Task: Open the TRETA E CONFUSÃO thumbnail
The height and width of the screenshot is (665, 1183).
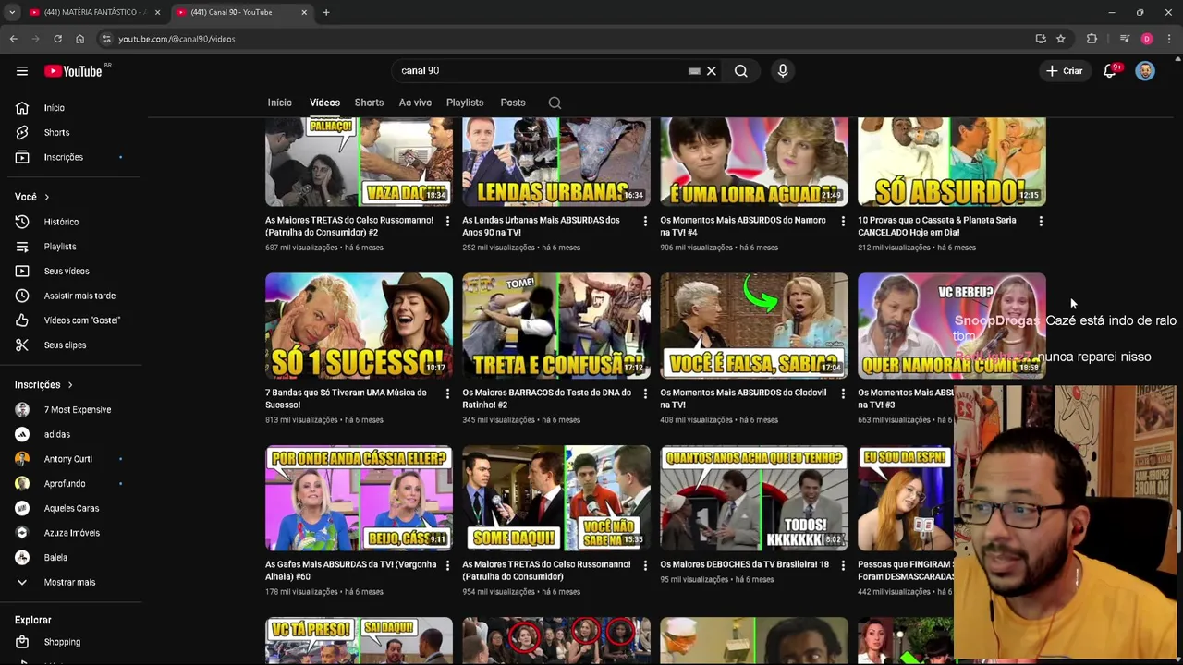Action: pos(556,325)
